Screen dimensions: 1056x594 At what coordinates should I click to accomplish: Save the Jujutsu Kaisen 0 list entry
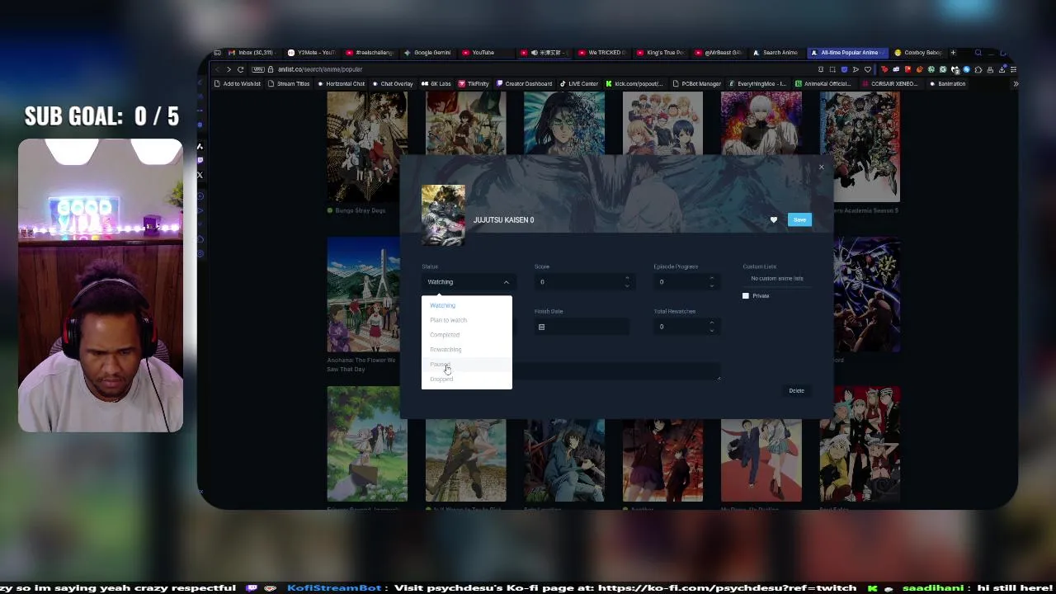[x=799, y=219]
